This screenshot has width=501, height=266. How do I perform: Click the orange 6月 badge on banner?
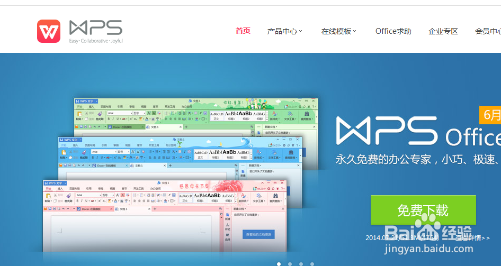click(x=490, y=115)
